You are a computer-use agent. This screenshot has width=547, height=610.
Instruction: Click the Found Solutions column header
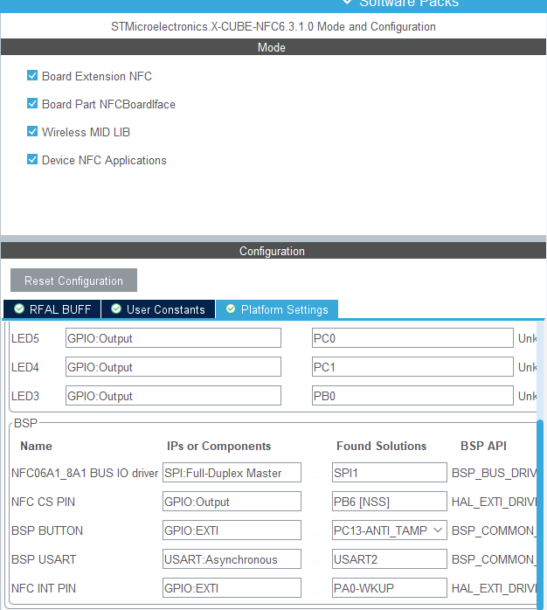(381, 446)
